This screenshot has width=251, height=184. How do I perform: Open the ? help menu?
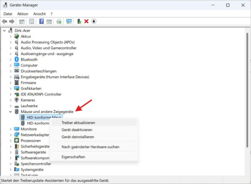pos(51,14)
